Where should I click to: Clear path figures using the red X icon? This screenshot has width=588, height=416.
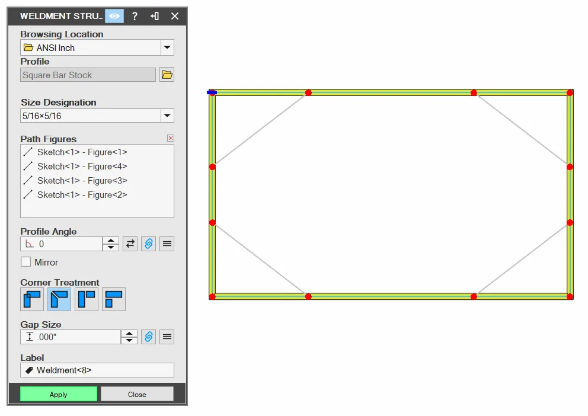point(171,138)
